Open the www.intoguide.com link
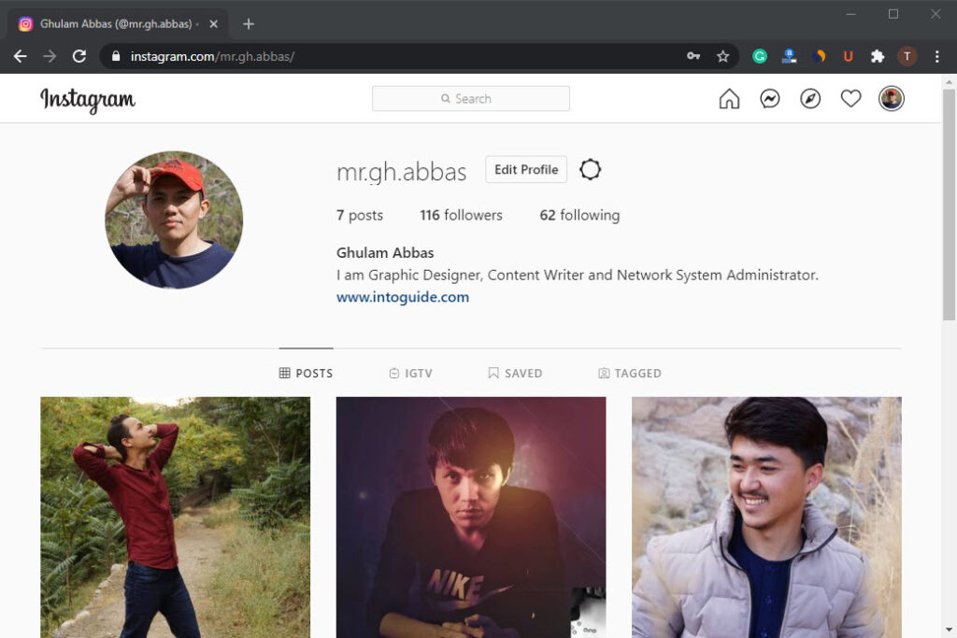Image resolution: width=957 pixels, height=638 pixels. pyautogui.click(x=403, y=297)
